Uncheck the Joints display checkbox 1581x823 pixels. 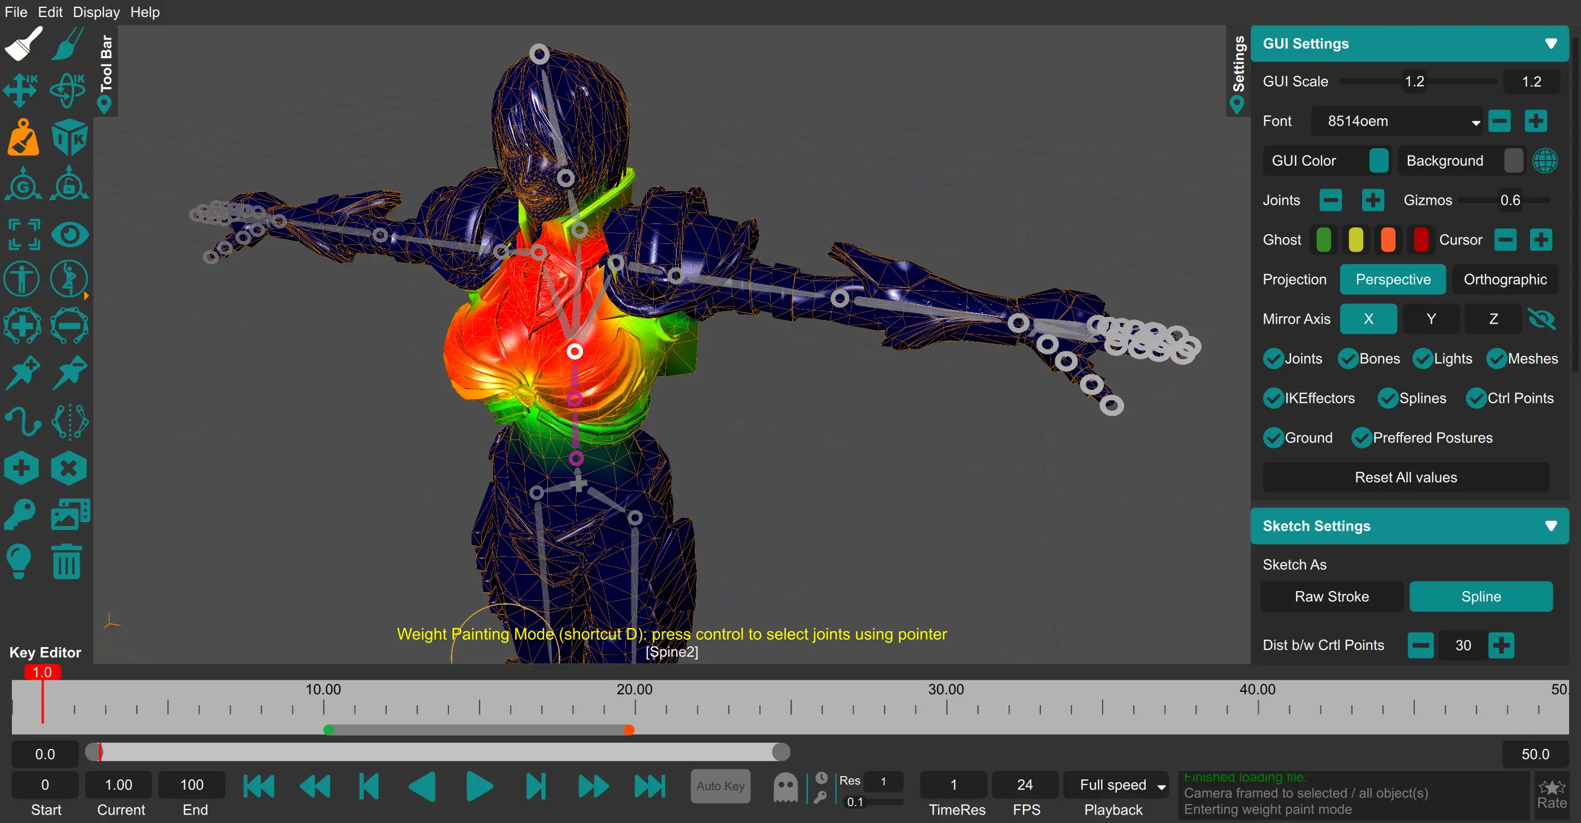(x=1273, y=359)
